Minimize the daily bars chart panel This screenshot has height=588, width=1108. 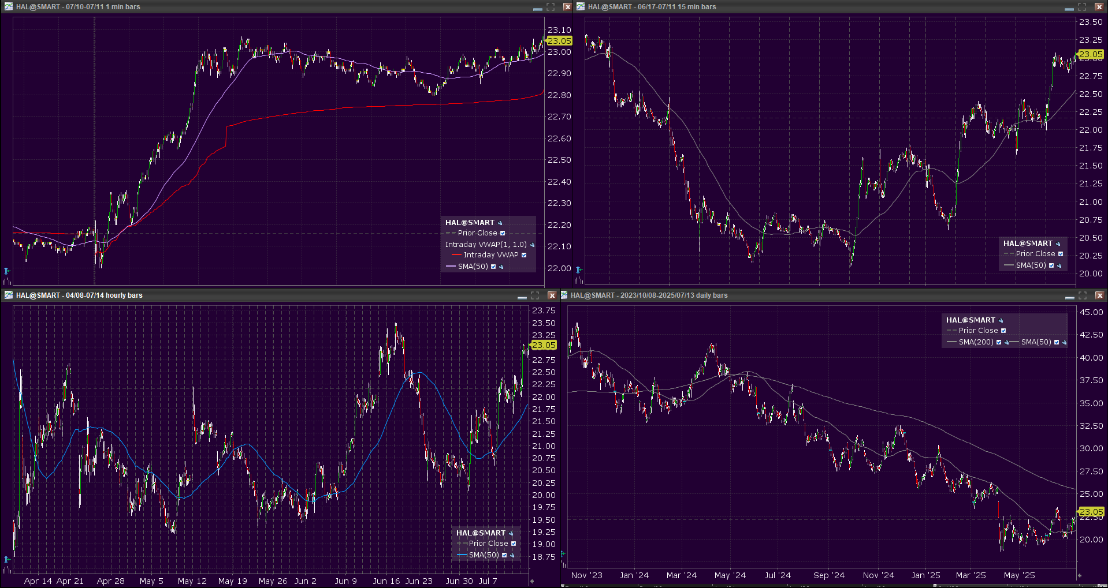[1069, 295]
